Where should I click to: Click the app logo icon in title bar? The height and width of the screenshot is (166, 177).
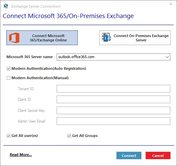click(6, 6)
